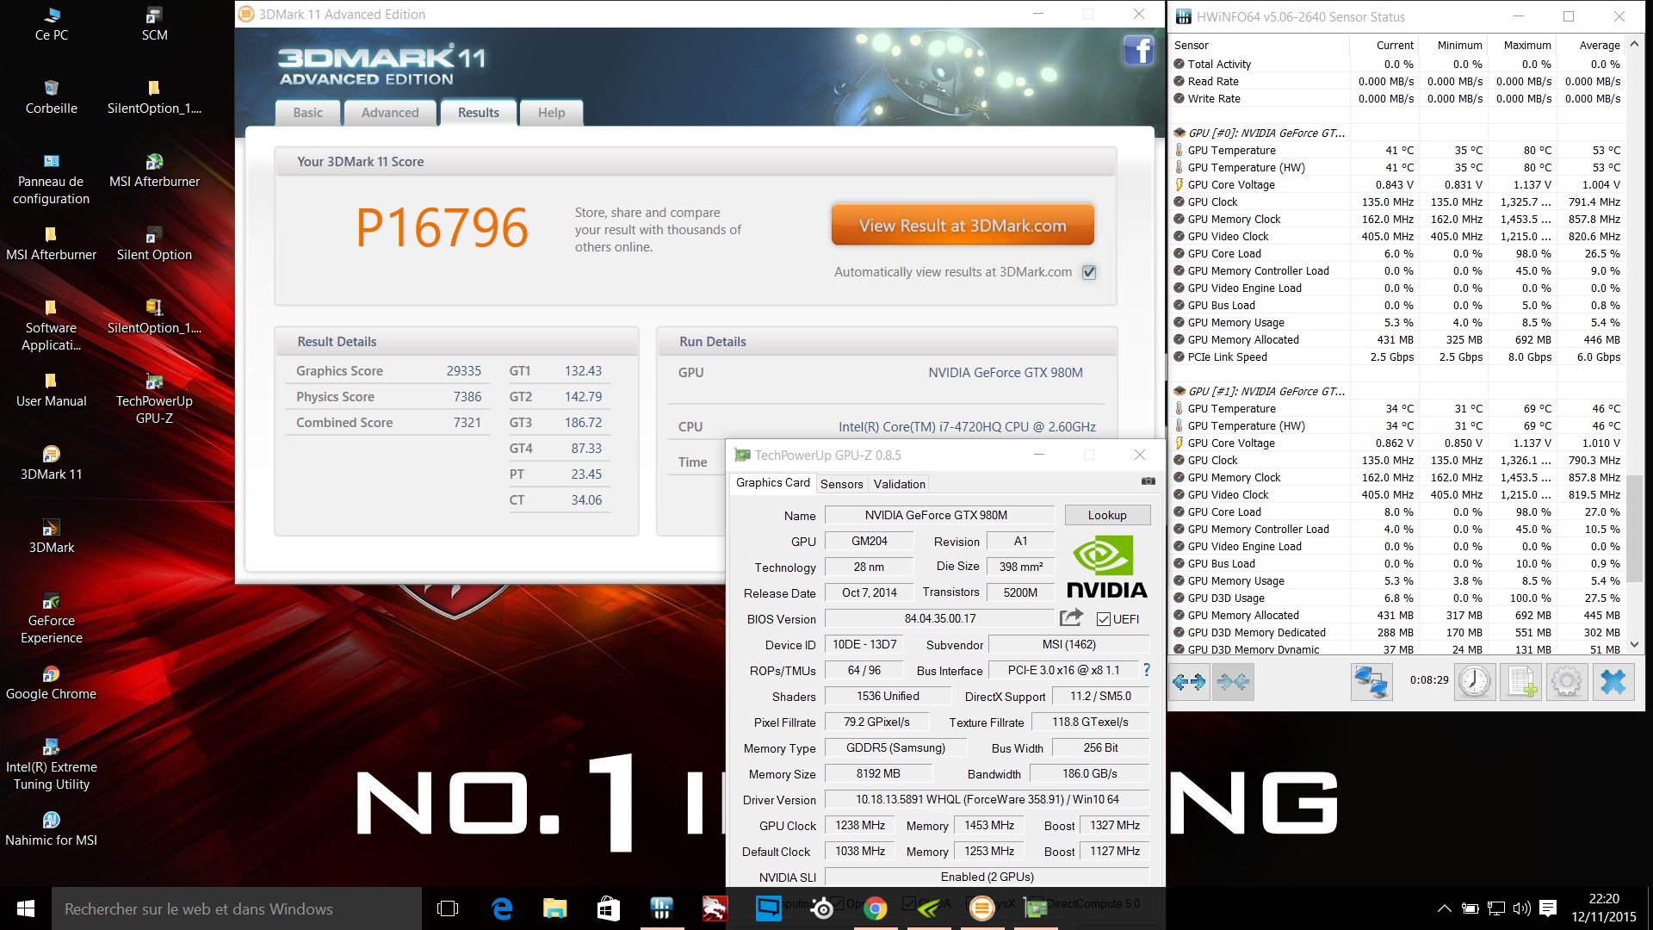
Task: Click Graphics Score value 29335
Action: [463, 371]
